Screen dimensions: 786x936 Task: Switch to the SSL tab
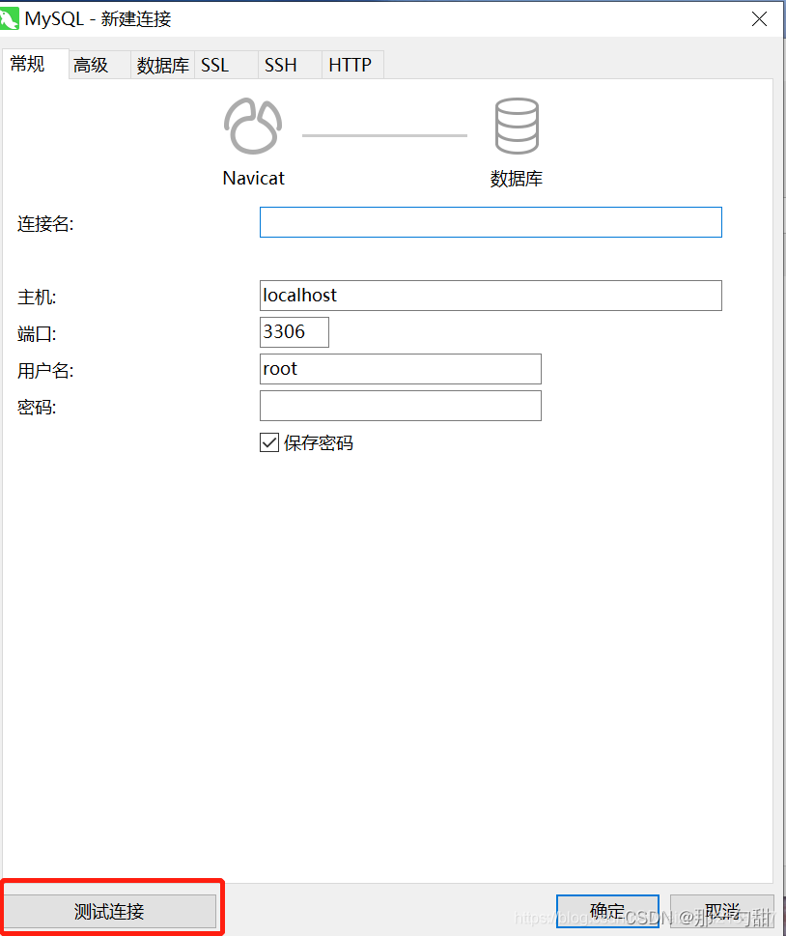[226, 65]
